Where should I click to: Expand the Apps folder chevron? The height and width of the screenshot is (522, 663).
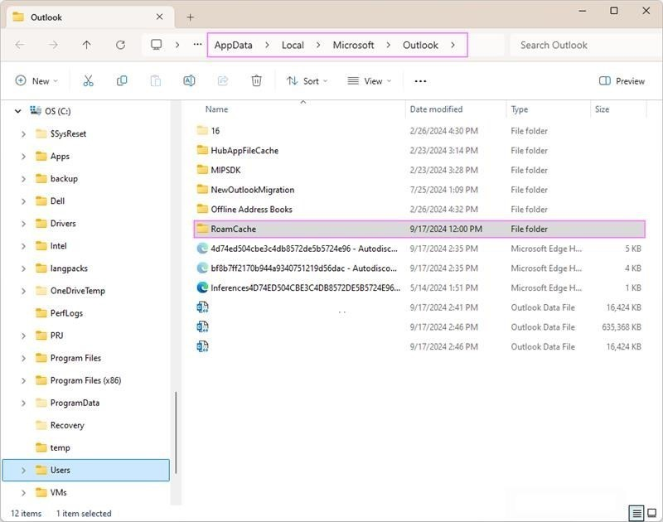pyautogui.click(x=23, y=157)
